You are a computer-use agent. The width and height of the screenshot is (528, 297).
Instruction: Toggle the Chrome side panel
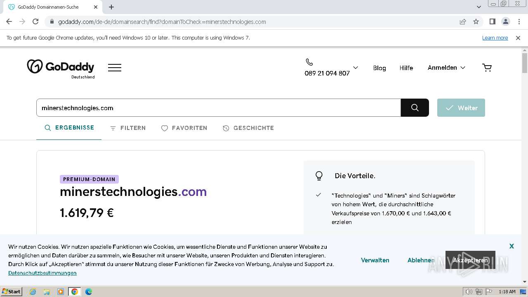[x=492, y=21]
